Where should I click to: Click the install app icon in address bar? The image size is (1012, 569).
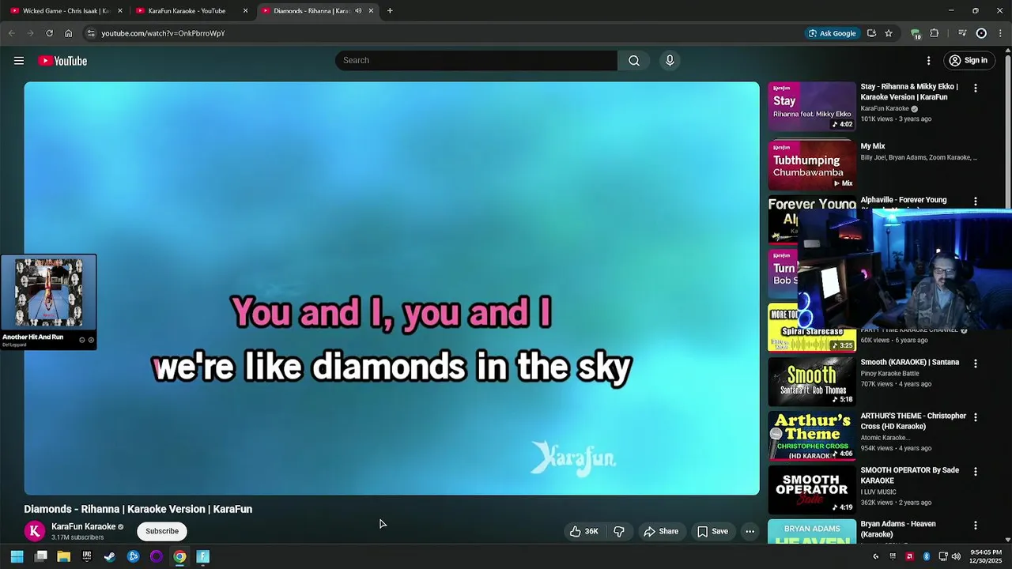pos(871,33)
